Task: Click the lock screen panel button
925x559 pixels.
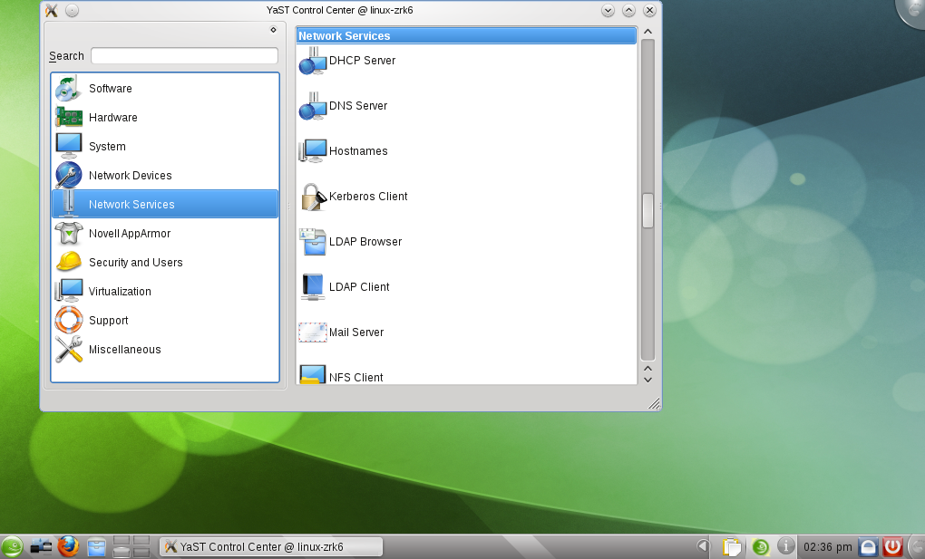Action: 869,547
